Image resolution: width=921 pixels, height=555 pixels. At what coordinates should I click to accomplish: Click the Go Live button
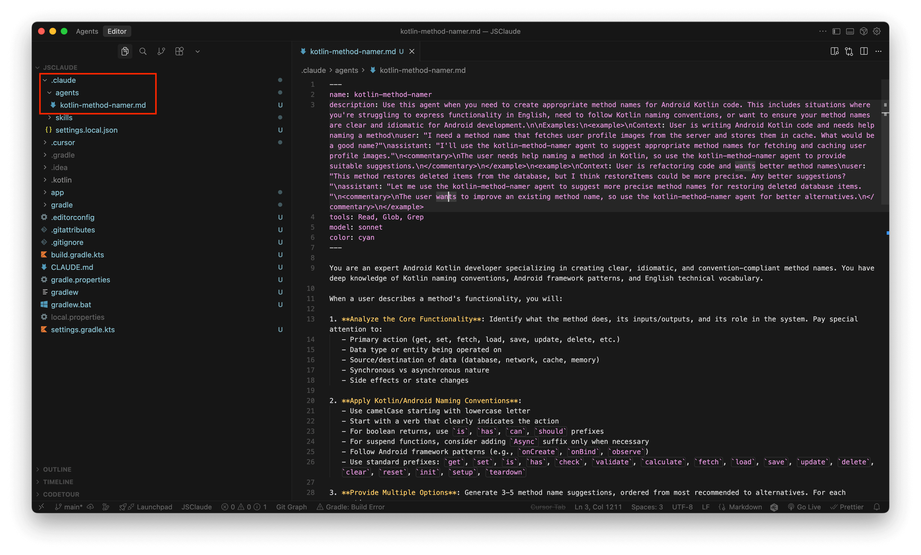click(x=804, y=507)
